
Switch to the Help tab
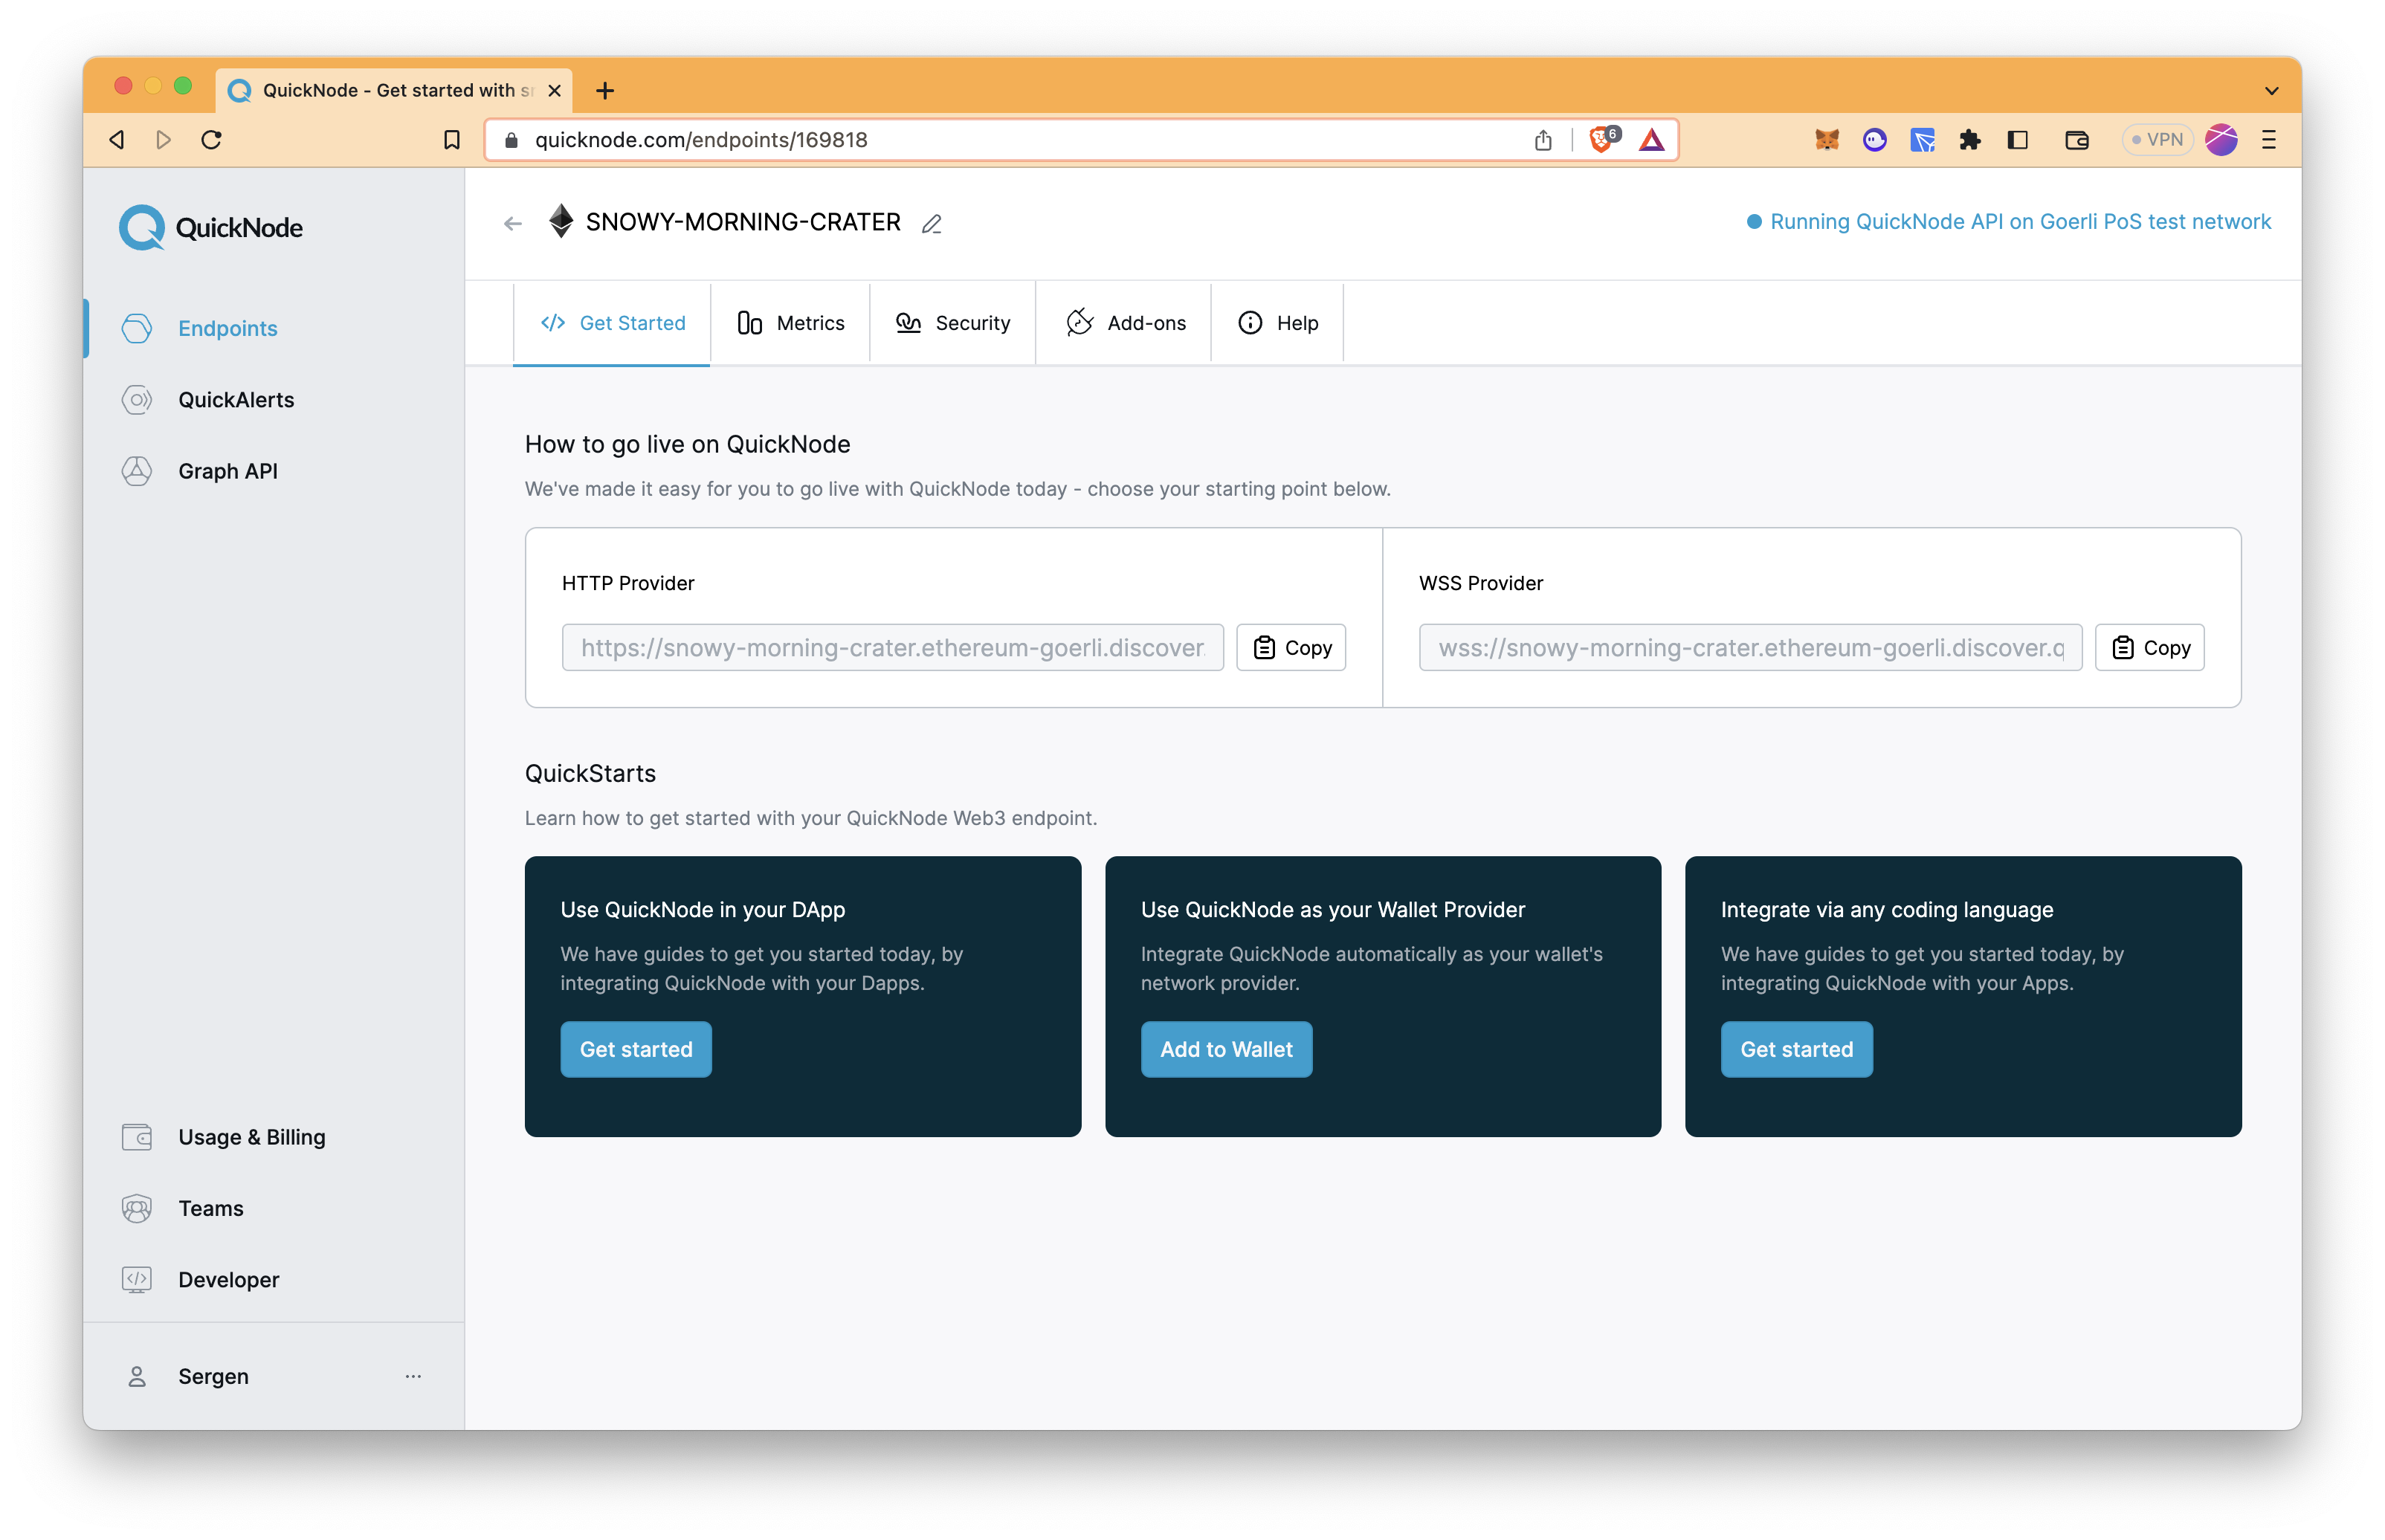tap(1278, 323)
